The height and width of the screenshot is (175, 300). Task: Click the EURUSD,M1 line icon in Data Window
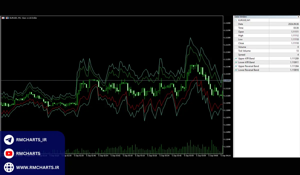[x=236, y=20]
